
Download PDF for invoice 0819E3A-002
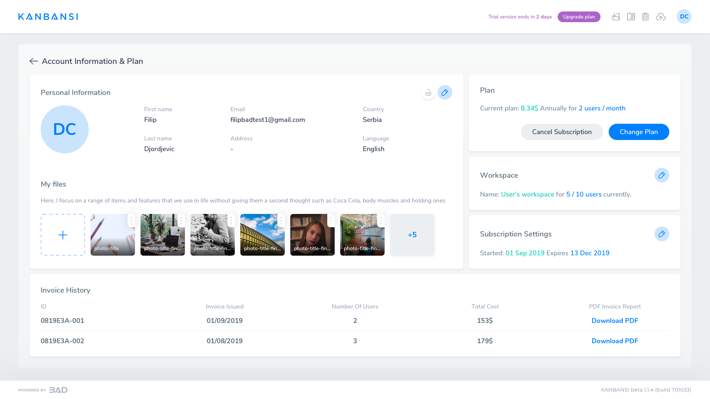(615, 341)
